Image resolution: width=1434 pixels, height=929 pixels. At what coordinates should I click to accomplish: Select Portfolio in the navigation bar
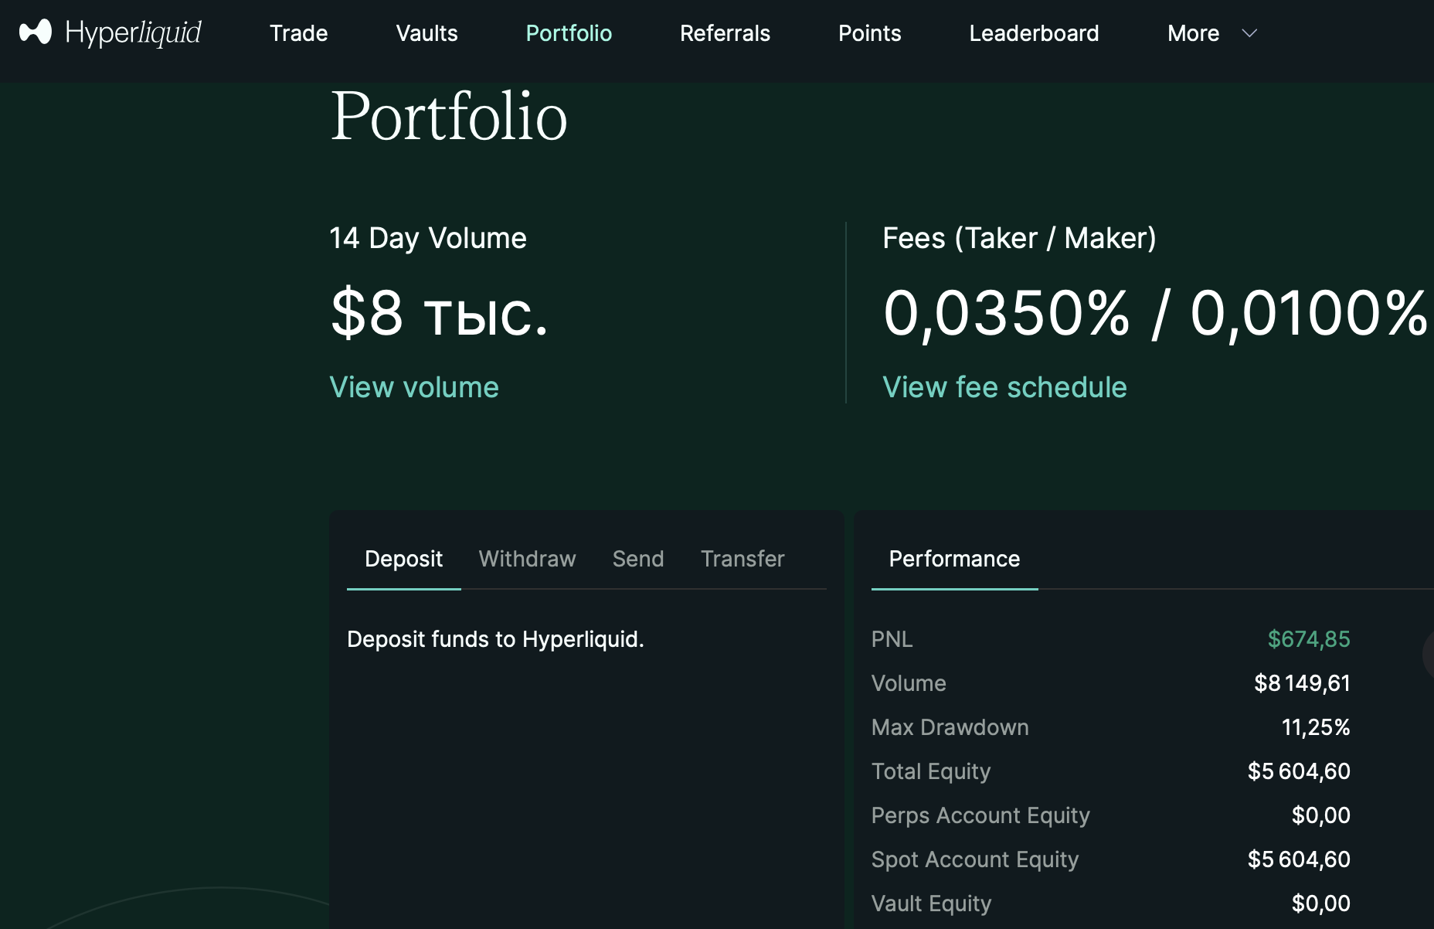point(569,33)
